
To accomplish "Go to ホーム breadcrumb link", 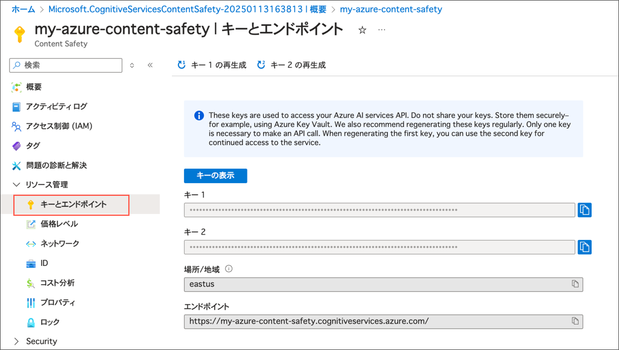I will pyautogui.click(x=23, y=9).
